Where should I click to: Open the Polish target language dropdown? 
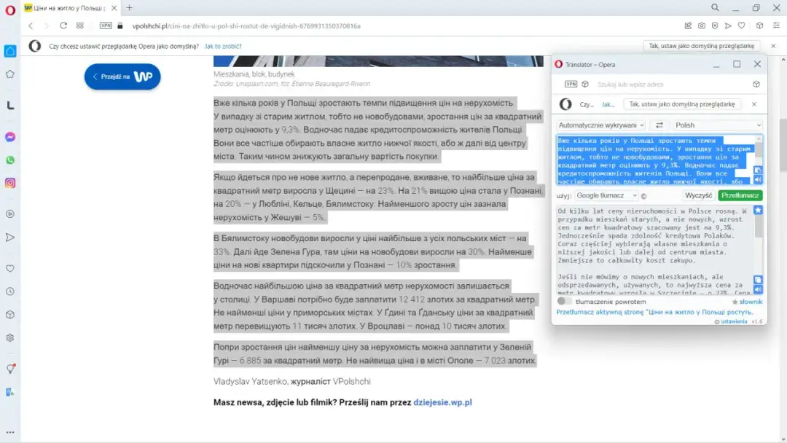718,125
